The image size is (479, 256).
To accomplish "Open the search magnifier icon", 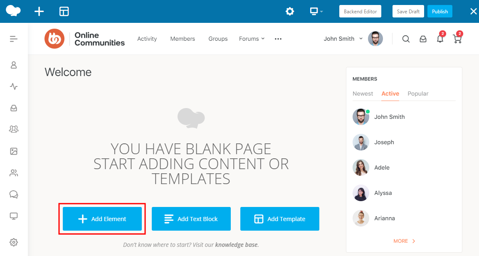I will (x=406, y=39).
